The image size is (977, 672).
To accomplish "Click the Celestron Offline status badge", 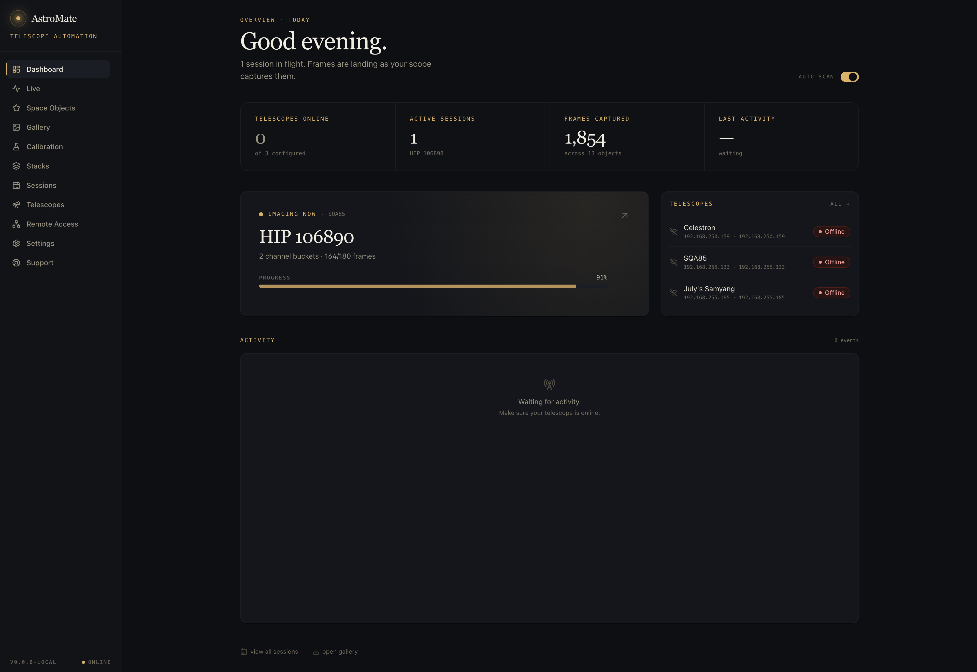I will pyautogui.click(x=831, y=232).
